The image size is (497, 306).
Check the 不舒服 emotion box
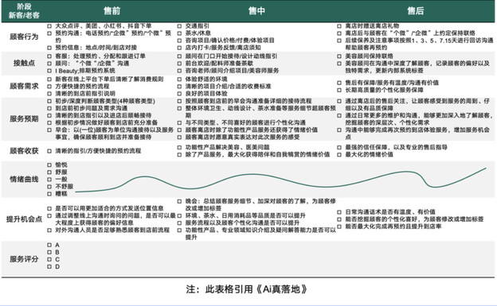point(49,187)
